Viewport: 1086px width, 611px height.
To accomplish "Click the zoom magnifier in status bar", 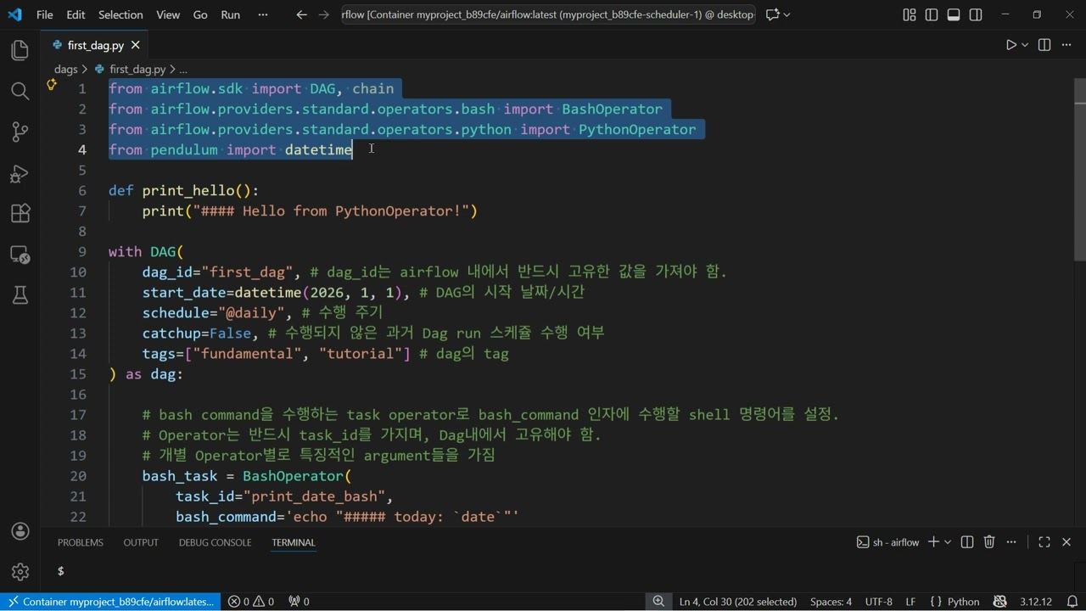I will click(x=658, y=602).
